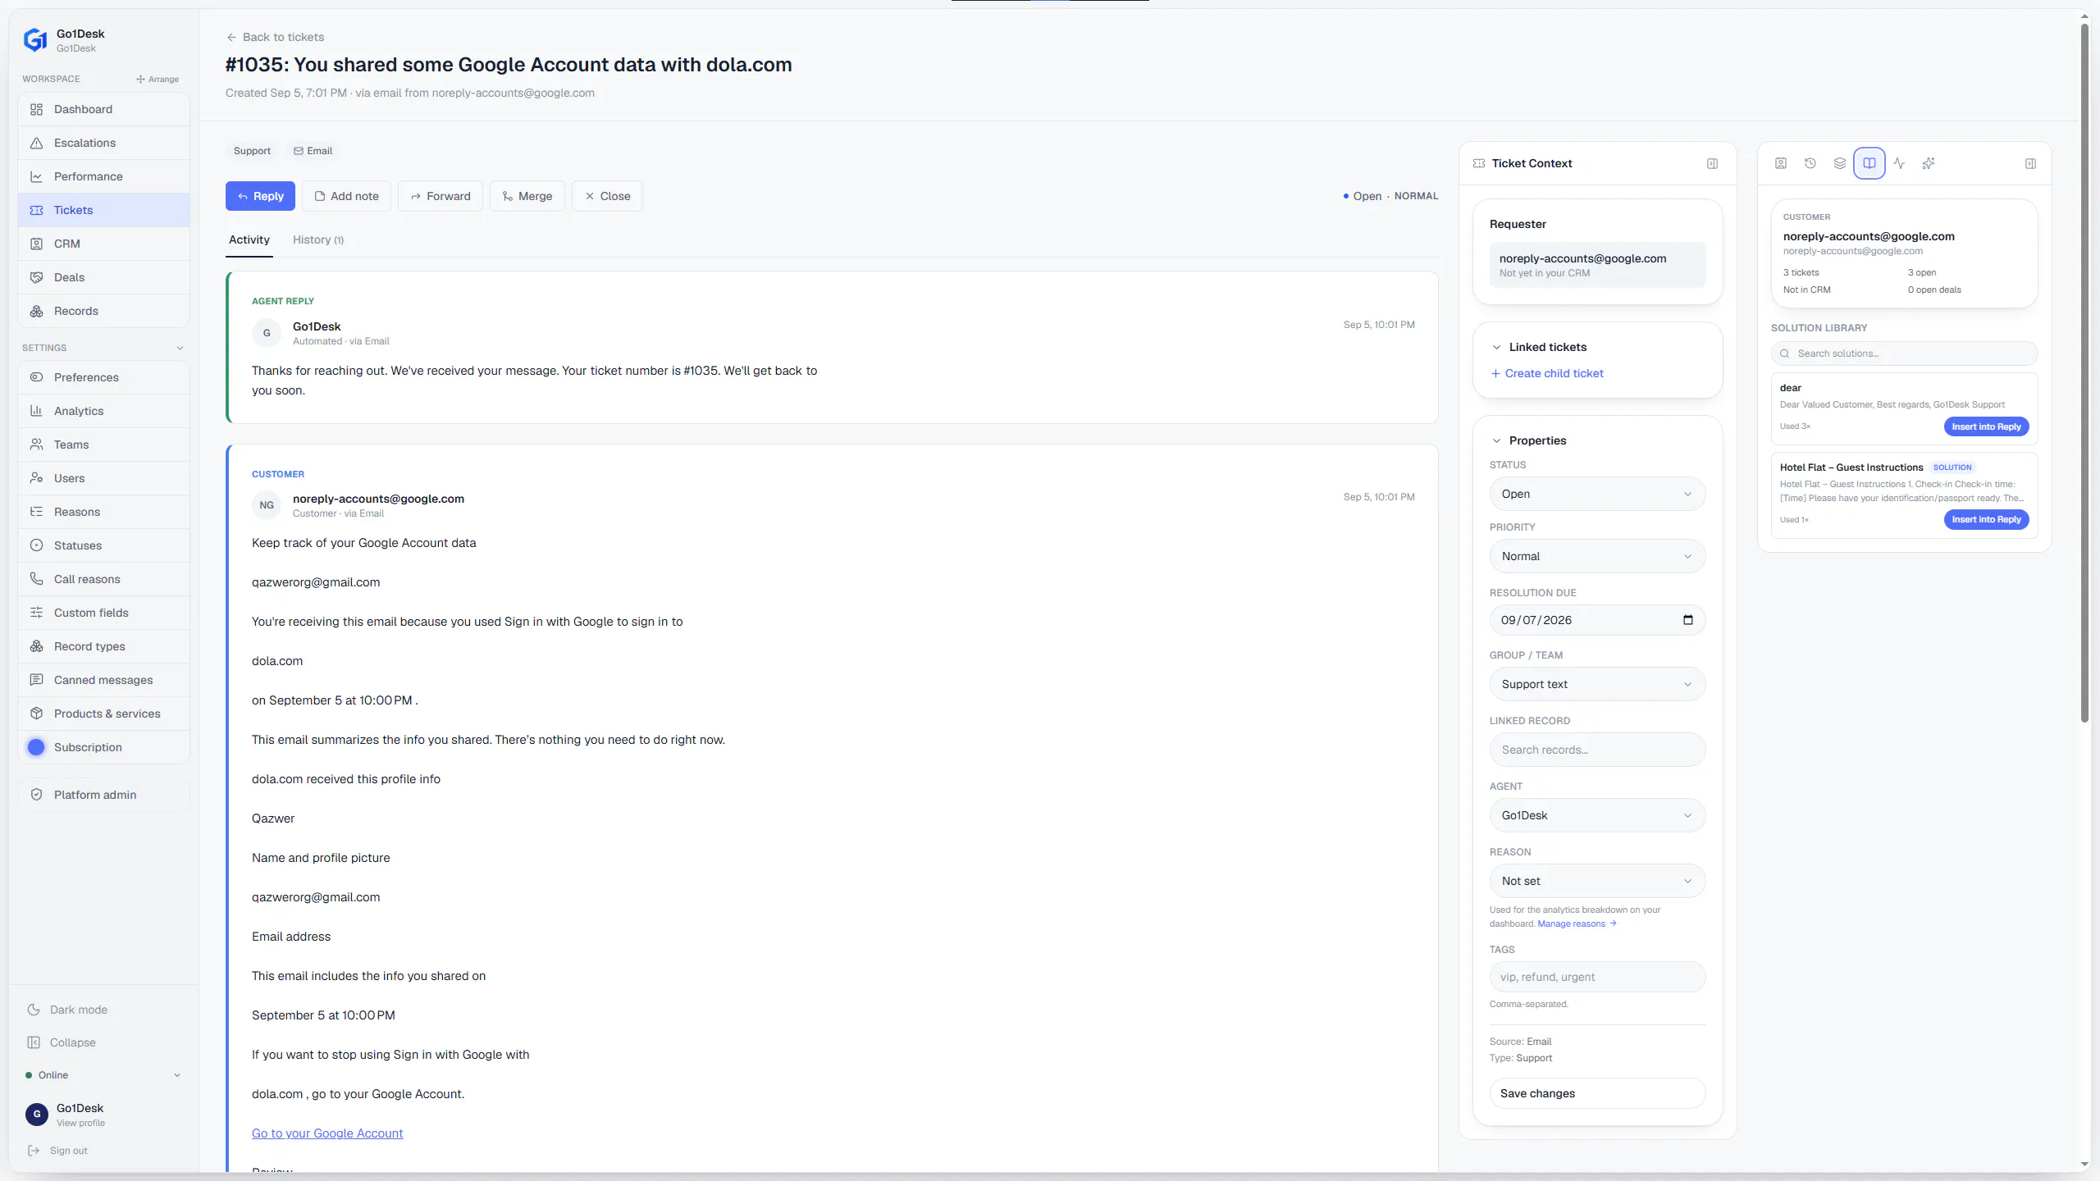Image resolution: width=2100 pixels, height=1181 pixels.
Task: Open the Platform admin page
Action: (x=103, y=795)
